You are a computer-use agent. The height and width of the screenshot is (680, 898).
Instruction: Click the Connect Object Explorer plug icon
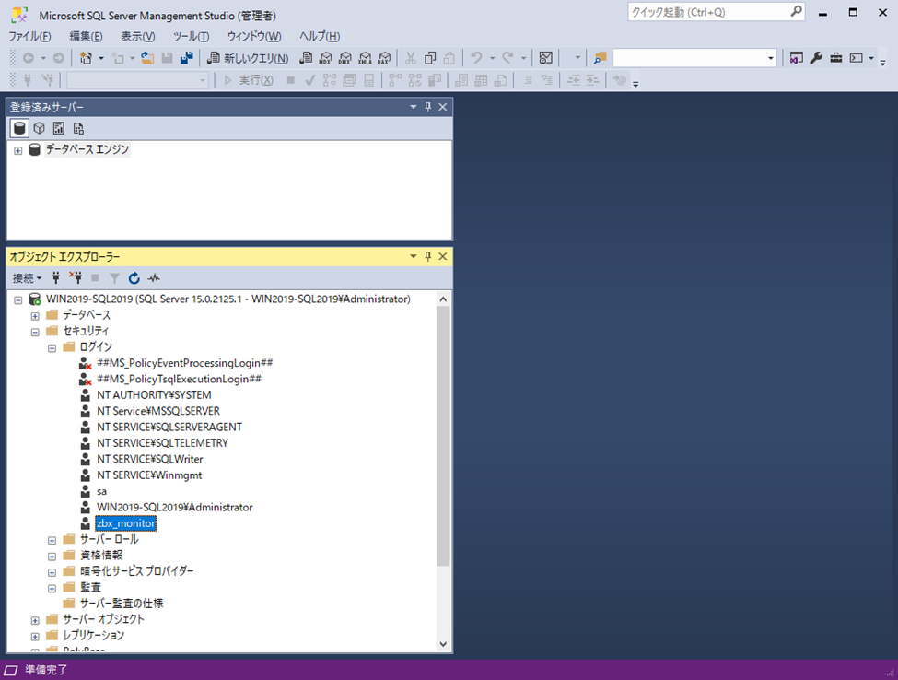click(56, 277)
